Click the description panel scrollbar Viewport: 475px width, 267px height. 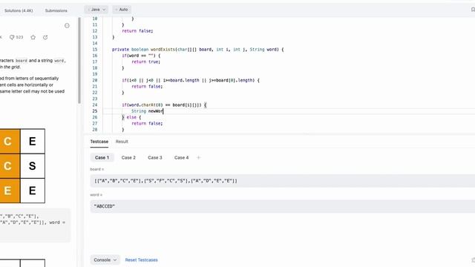coord(79,61)
